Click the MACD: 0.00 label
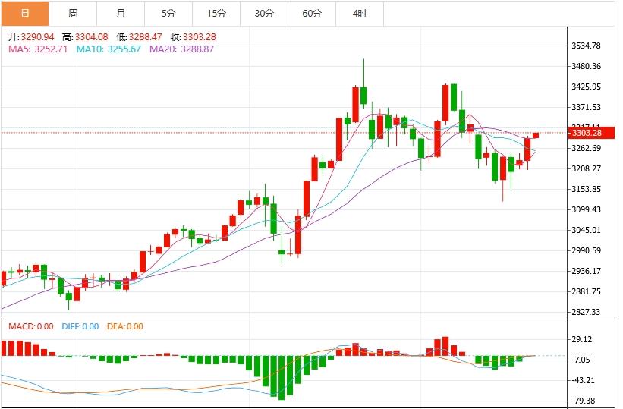 [x=30, y=326]
